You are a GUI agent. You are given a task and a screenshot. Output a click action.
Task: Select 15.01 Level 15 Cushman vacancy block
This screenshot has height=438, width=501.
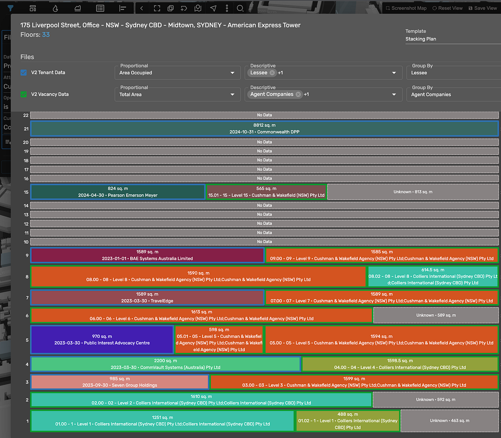pyautogui.click(x=266, y=192)
